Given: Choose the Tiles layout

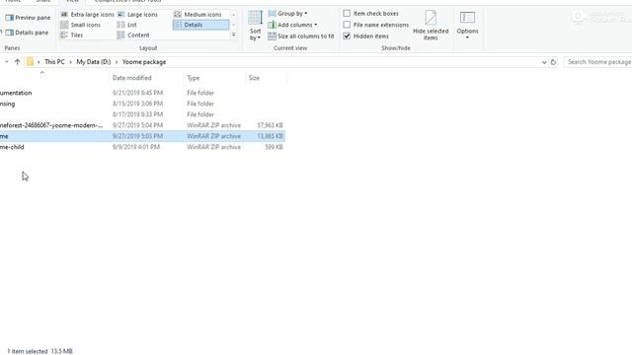Looking at the screenshot, I should [x=72, y=35].
